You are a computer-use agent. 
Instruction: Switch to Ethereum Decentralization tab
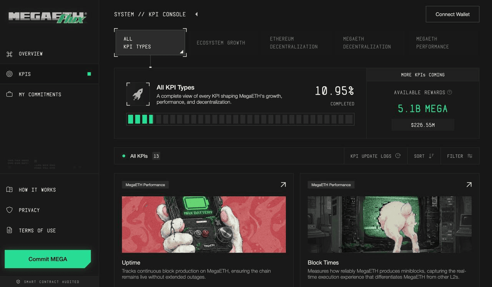pyautogui.click(x=294, y=43)
